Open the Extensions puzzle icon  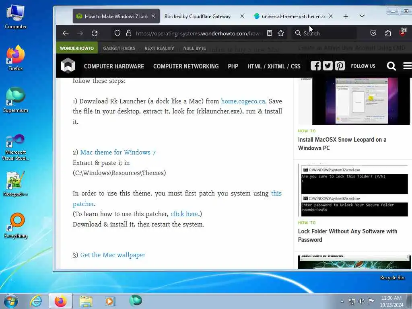[x=388, y=33]
